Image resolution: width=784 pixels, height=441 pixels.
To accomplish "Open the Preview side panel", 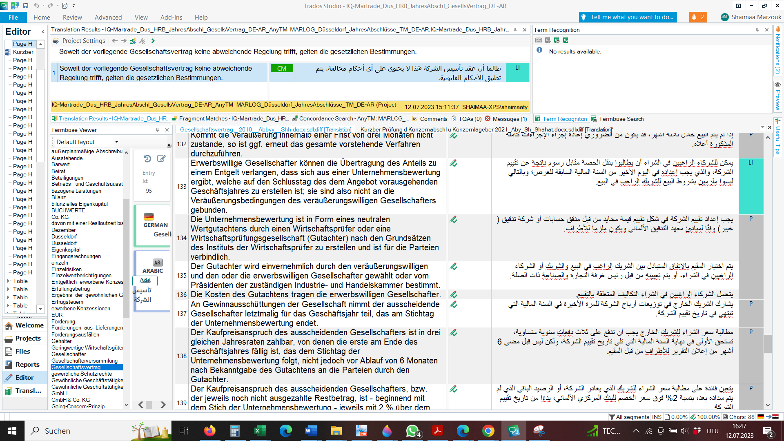I will 777,96.
